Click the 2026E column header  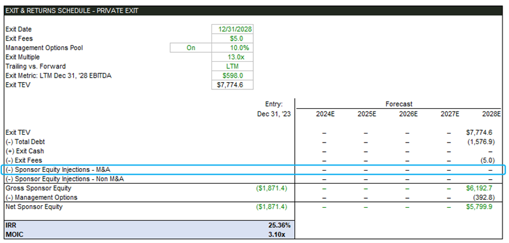[x=408, y=114]
